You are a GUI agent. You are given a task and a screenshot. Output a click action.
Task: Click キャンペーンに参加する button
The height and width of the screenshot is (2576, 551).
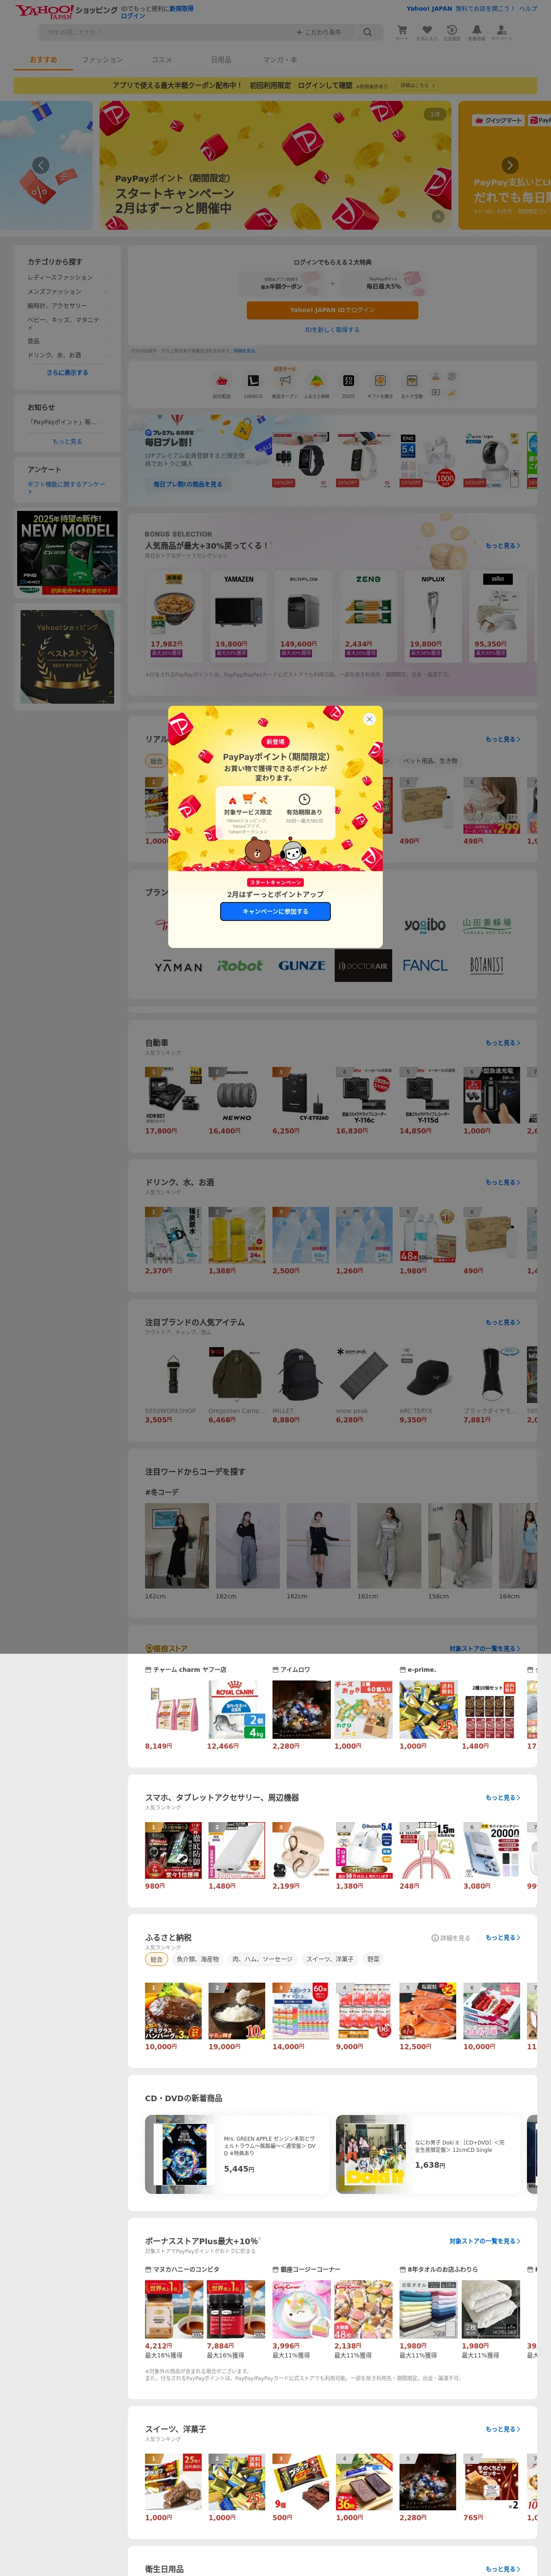pos(275,911)
